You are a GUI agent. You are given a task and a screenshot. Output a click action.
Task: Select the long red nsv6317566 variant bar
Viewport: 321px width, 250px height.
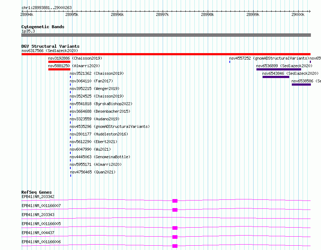166,54
